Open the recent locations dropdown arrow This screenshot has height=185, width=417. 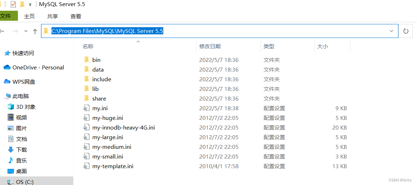(26, 31)
